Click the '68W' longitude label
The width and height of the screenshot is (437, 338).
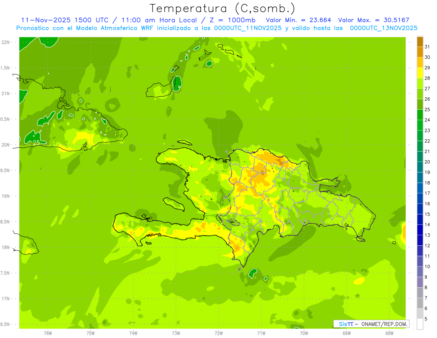[x=389, y=333]
